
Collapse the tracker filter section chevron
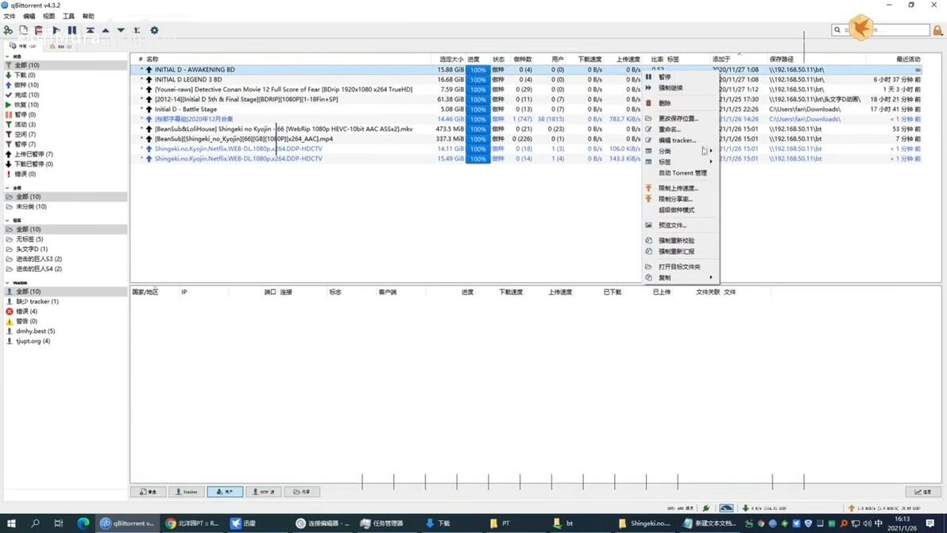click(7, 283)
